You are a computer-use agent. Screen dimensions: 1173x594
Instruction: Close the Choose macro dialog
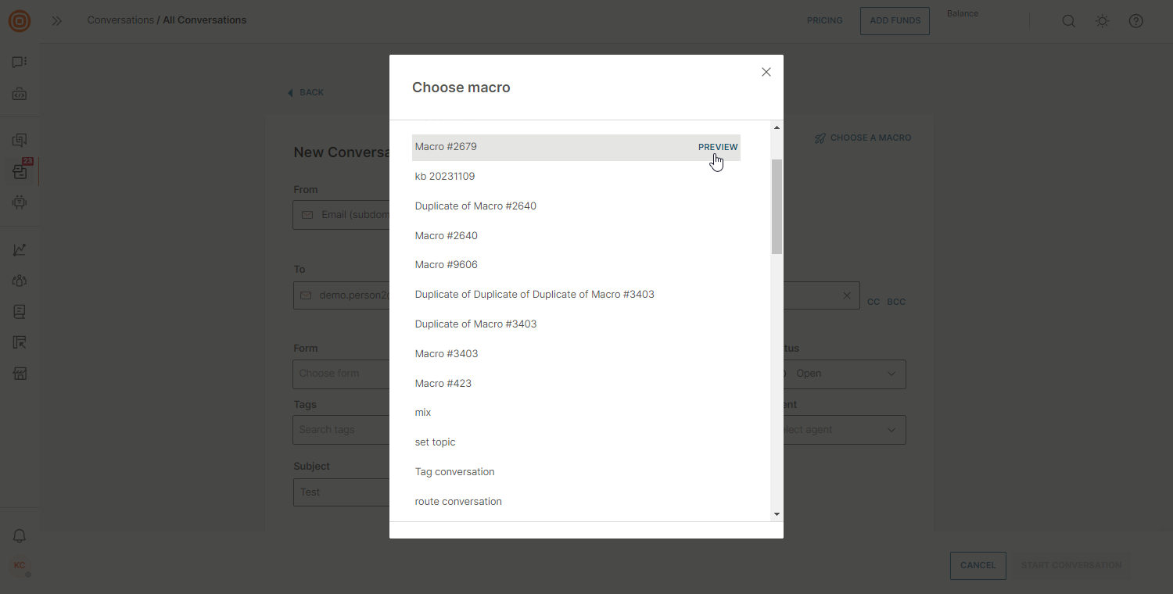tap(766, 72)
